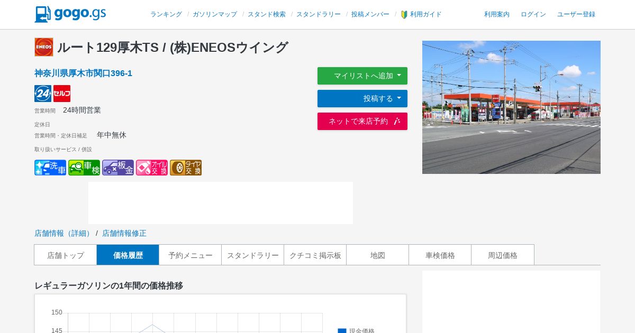This screenshot has width=635, height=333.
Task: Open the マイリストへ追加 dropdown
Action: coord(362,76)
